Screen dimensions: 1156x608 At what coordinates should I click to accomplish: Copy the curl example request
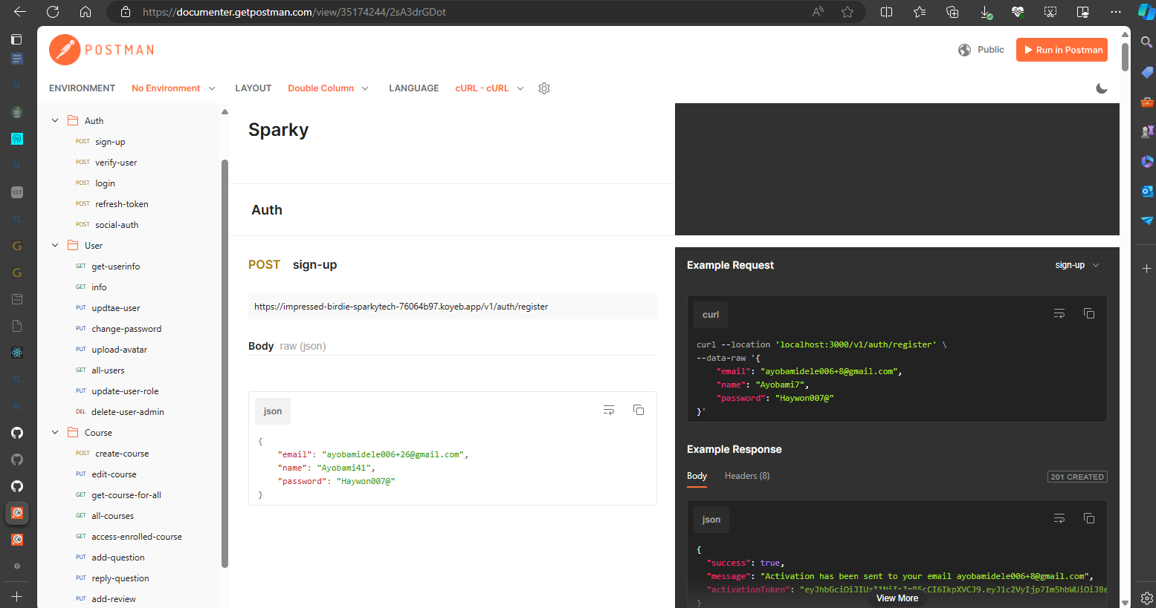1089,313
